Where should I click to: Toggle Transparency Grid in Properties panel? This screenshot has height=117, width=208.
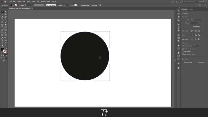[199, 31]
